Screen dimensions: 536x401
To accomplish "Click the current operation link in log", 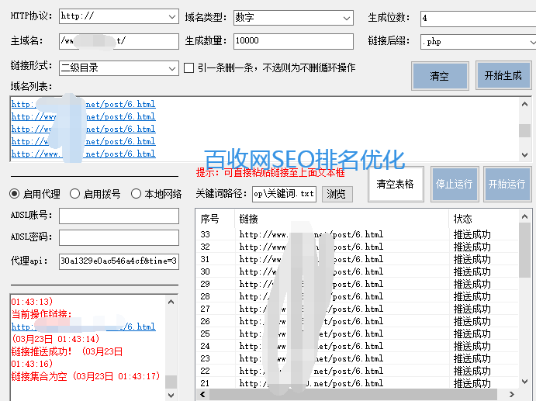I will (x=84, y=327).
